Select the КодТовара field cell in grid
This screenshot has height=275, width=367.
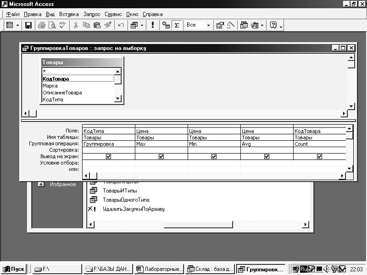pyautogui.click(x=320, y=131)
